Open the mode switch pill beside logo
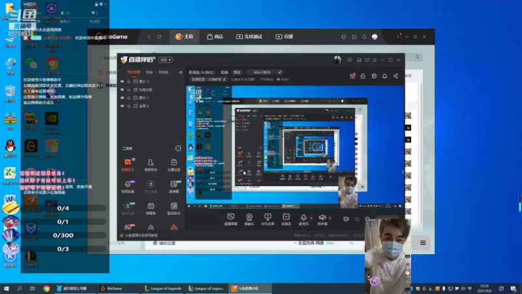The image size is (522, 294). click(x=166, y=59)
